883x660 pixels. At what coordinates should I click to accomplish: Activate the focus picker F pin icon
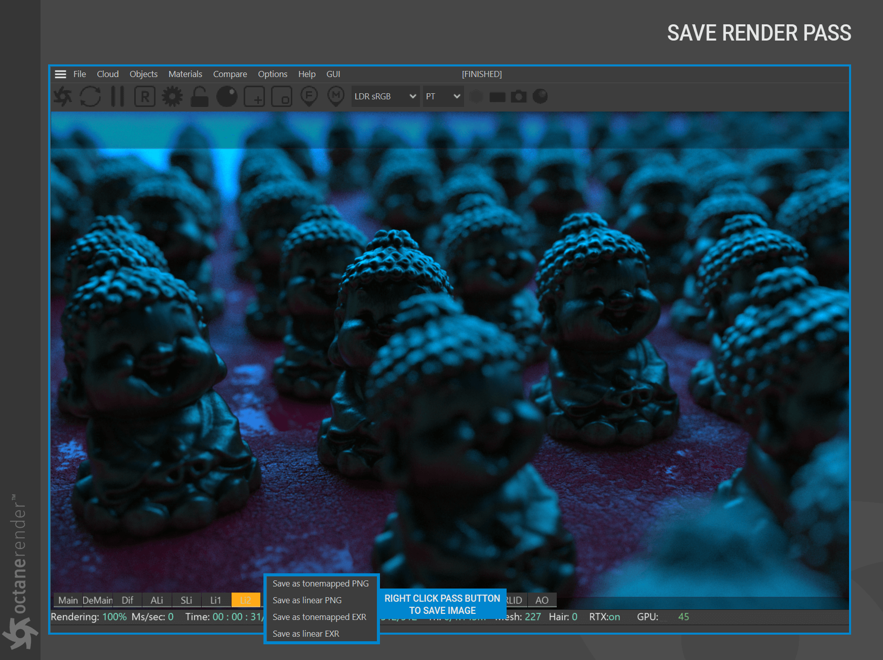tap(309, 96)
